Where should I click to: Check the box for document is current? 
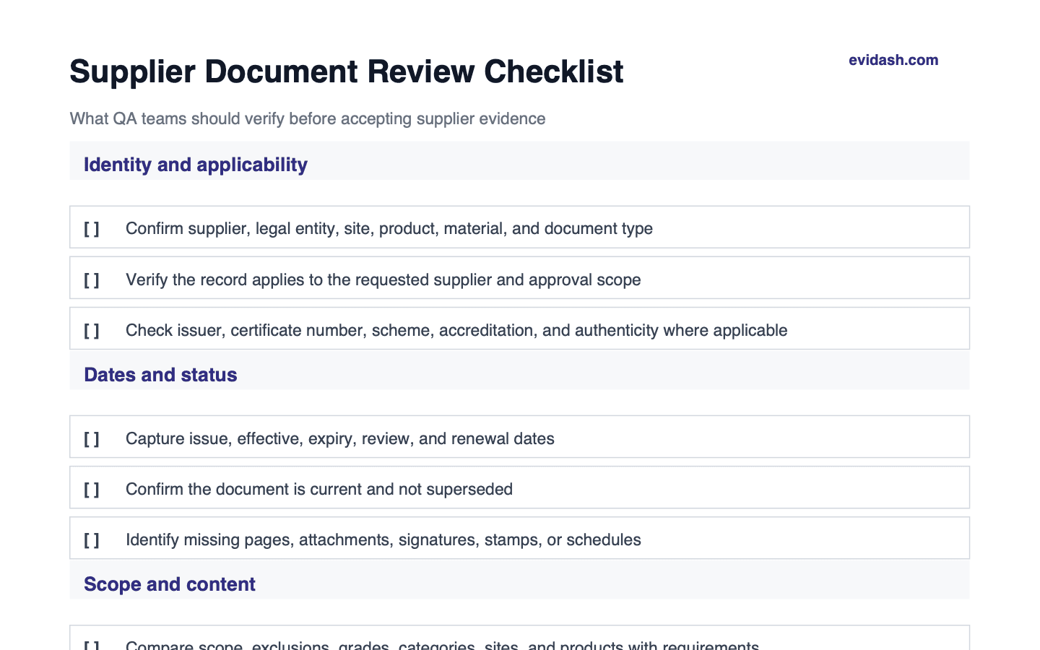(92, 489)
